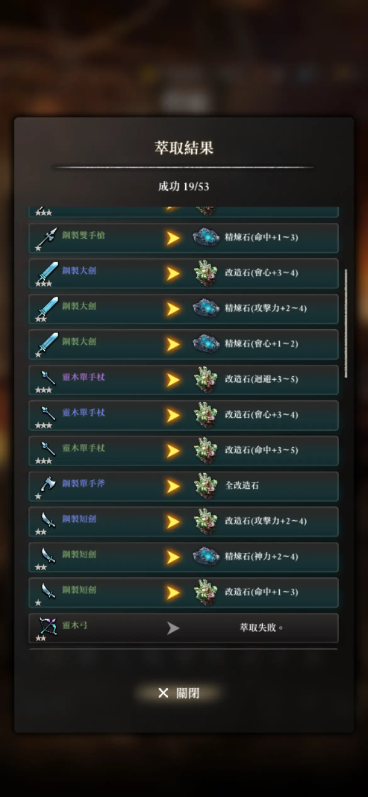368x797 pixels.
Task: Select the 鋼製單手斧 axe icon
Action: [x=48, y=485]
